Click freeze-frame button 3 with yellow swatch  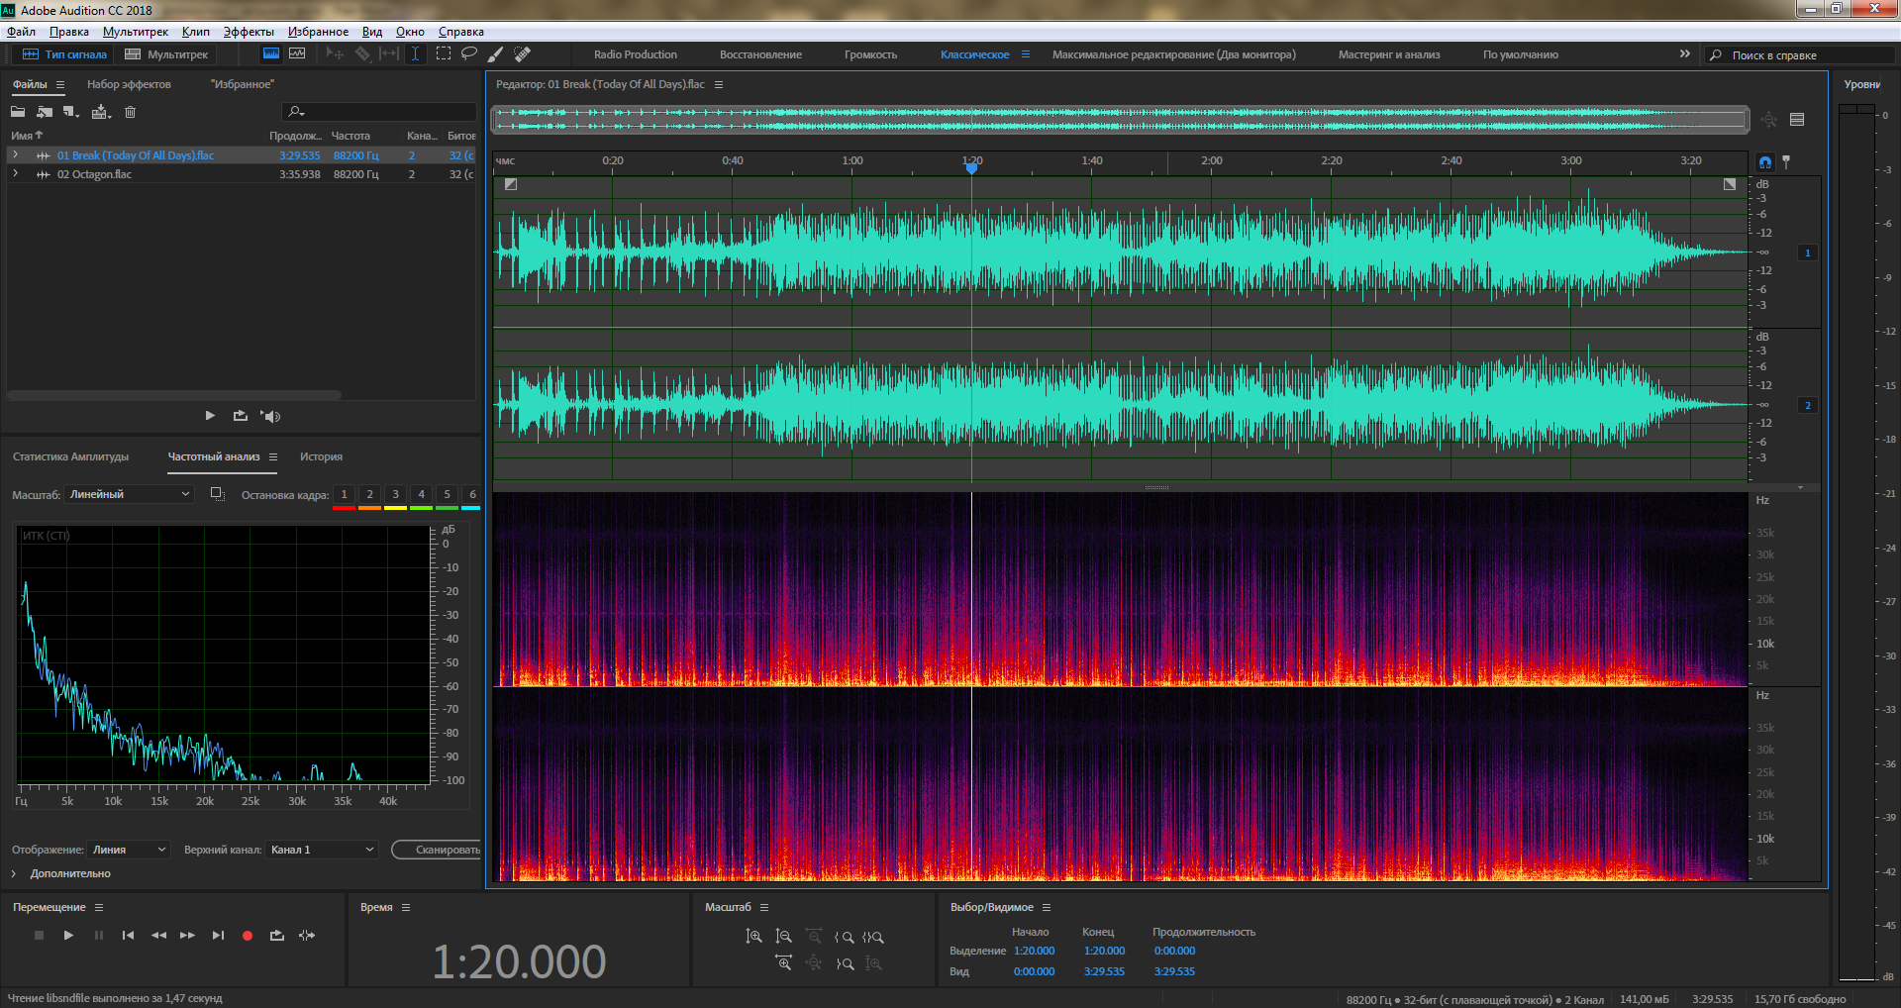(395, 495)
